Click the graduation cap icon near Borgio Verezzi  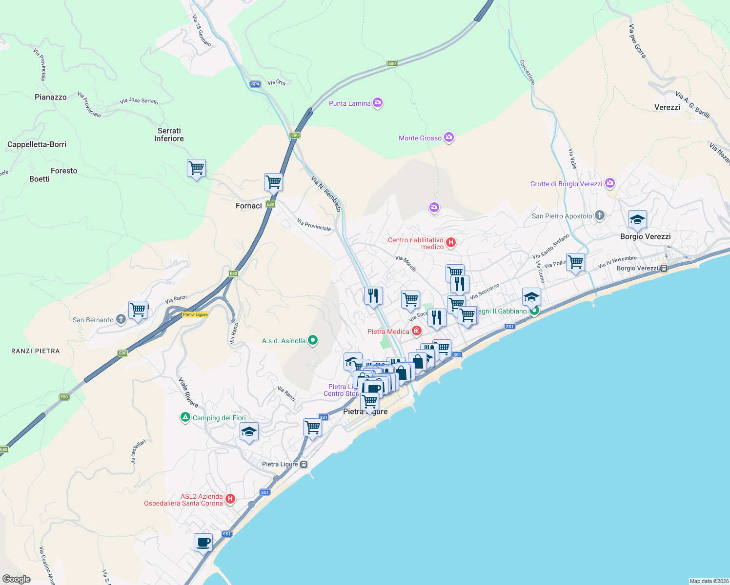[x=637, y=220]
